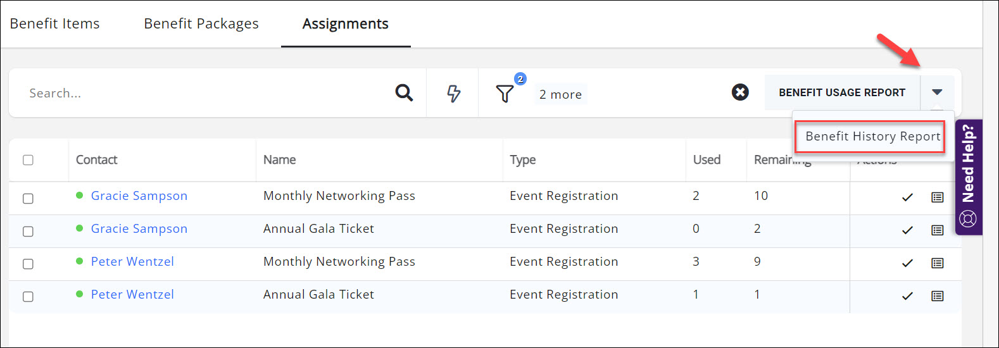This screenshot has width=999, height=348.
Task: Focus the Search input field
Action: click(x=203, y=94)
